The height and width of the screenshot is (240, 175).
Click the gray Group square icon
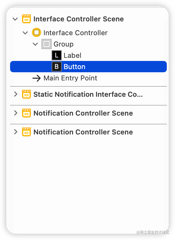coord(47,44)
